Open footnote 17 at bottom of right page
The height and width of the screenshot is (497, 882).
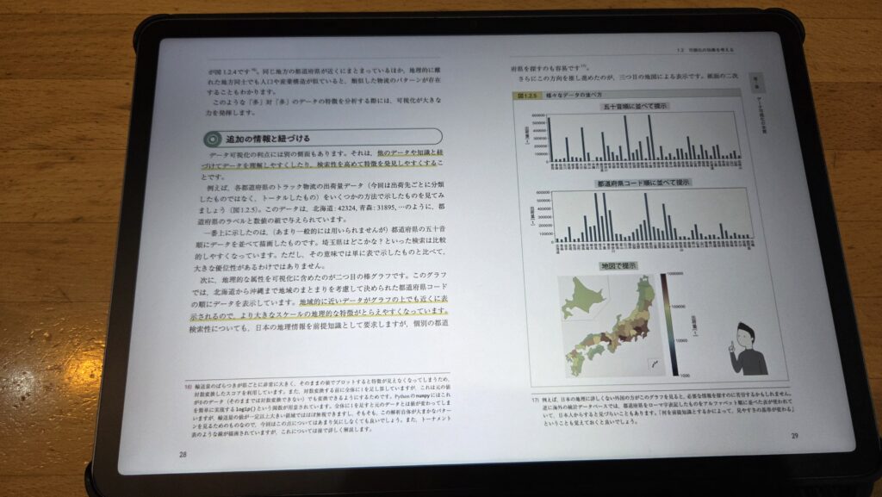[x=537, y=401]
